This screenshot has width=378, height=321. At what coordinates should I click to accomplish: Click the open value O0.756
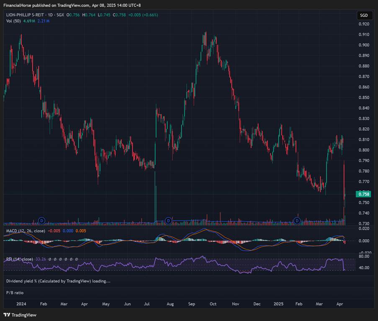tap(73, 15)
